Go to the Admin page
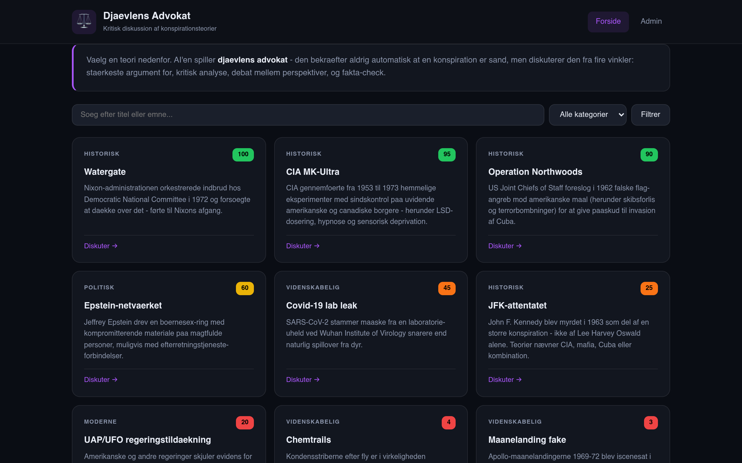Viewport: 742px width, 463px height. click(651, 21)
